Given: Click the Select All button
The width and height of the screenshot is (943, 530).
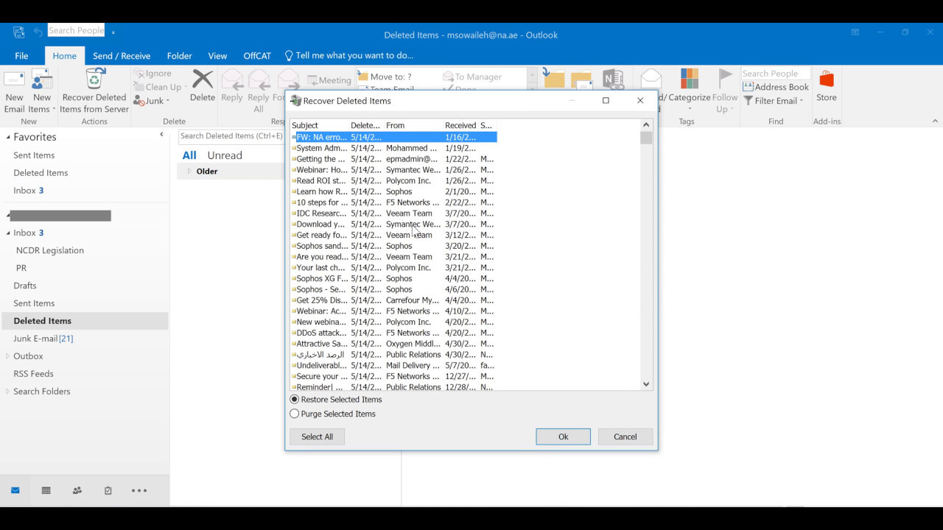Looking at the screenshot, I should [317, 437].
